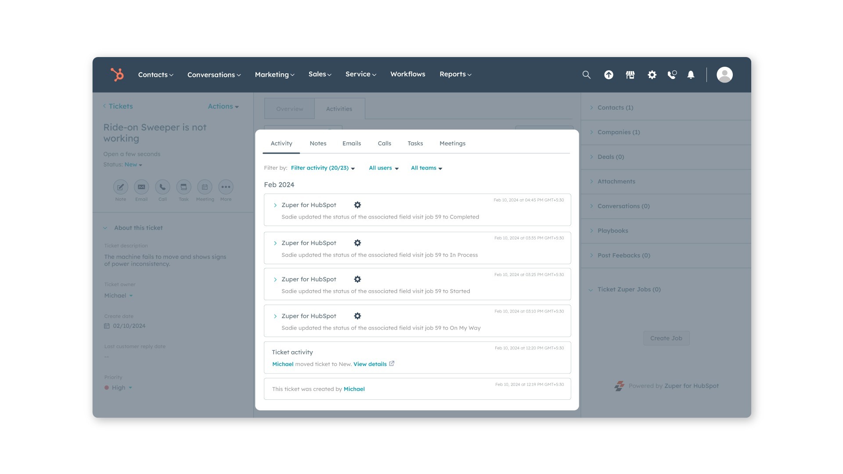The image size is (843, 474).
Task: Click the HubSpot sprocket logo
Action: tap(117, 75)
